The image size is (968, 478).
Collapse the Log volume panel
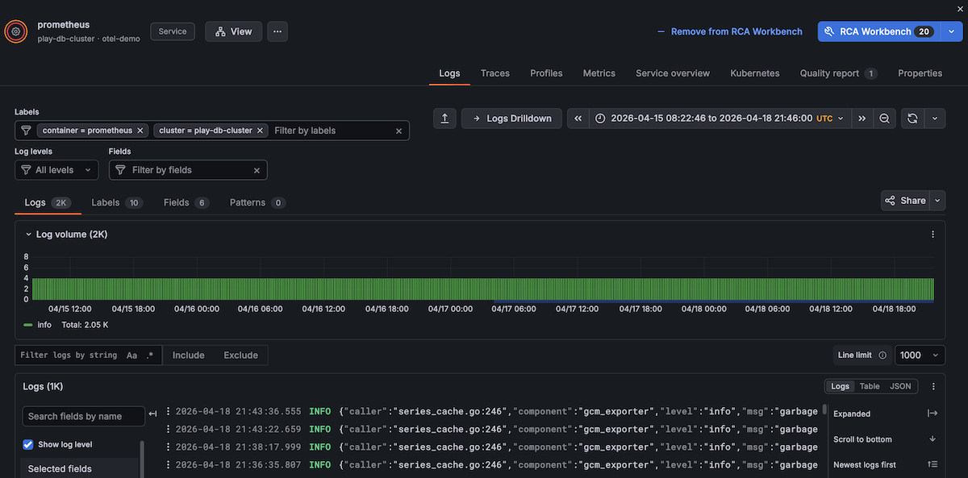tap(28, 235)
